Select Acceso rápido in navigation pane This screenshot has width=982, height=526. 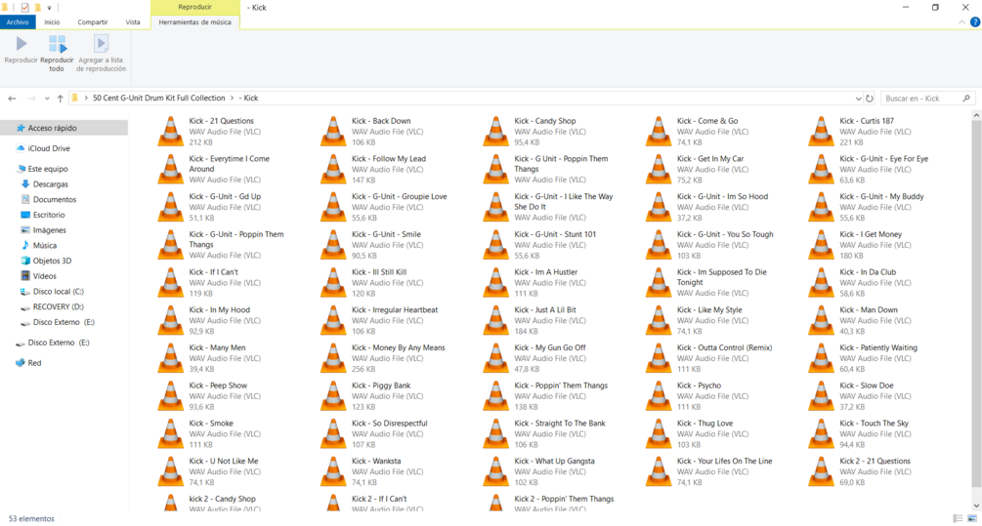point(52,128)
